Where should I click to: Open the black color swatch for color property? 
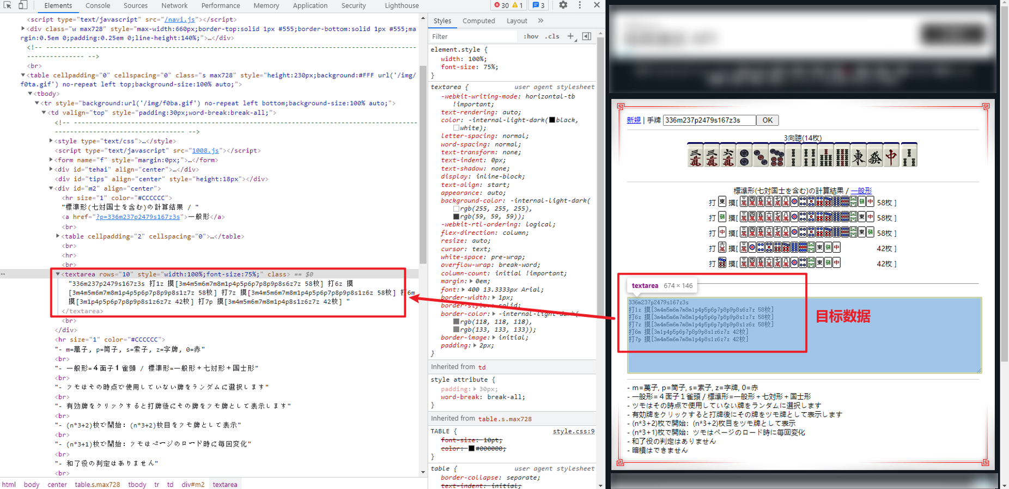click(x=552, y=120)
